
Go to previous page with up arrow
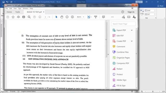point(34,17)
